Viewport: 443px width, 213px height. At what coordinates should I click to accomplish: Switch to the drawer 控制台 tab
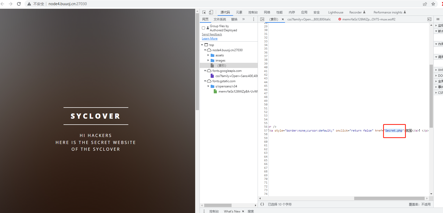(214, 211)
